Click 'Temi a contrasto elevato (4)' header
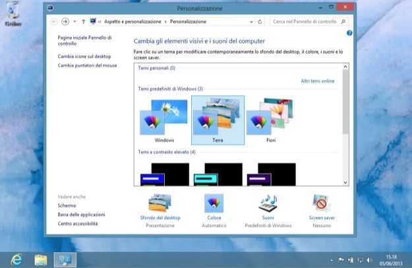This screenshot has width=412, height=268. (167, 152)
